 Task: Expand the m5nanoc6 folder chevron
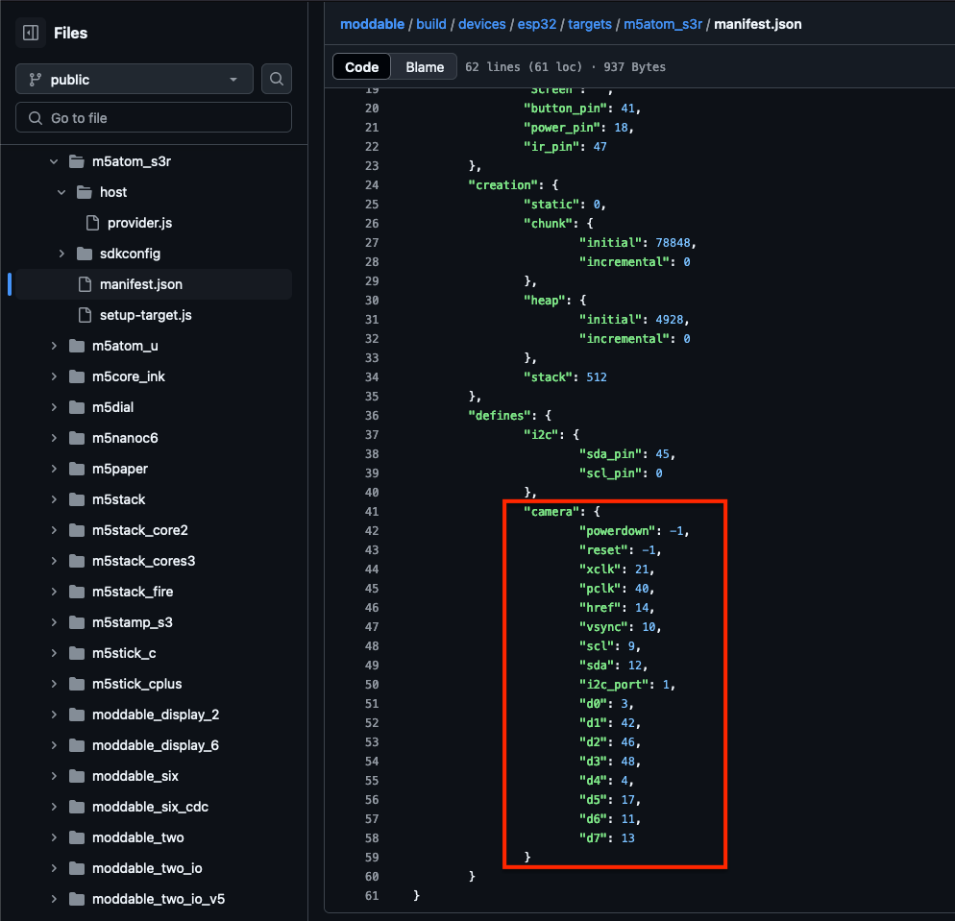pos(54,438)
